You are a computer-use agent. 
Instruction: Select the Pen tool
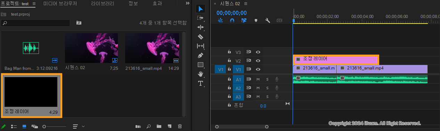pos(201,55)
